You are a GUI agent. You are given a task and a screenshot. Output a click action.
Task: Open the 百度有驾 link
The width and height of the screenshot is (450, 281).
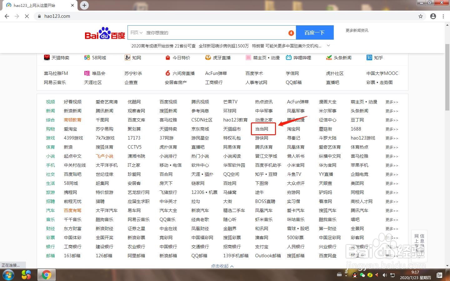tap(72, 210)
